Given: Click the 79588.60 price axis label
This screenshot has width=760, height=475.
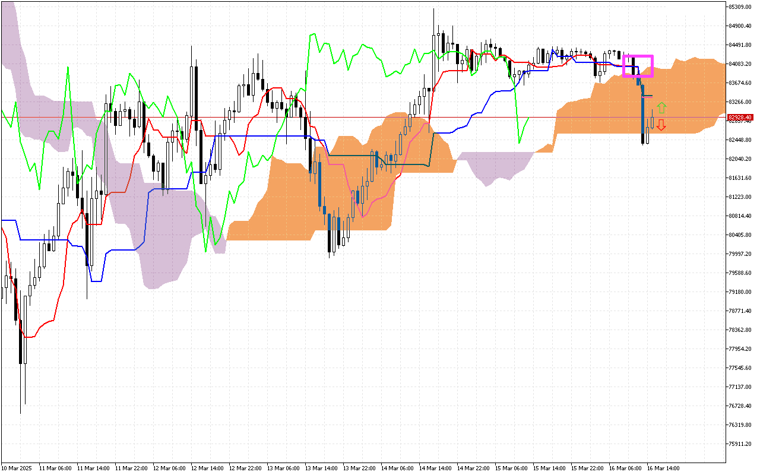Looking at the screenshot, I should click(740, 273).
